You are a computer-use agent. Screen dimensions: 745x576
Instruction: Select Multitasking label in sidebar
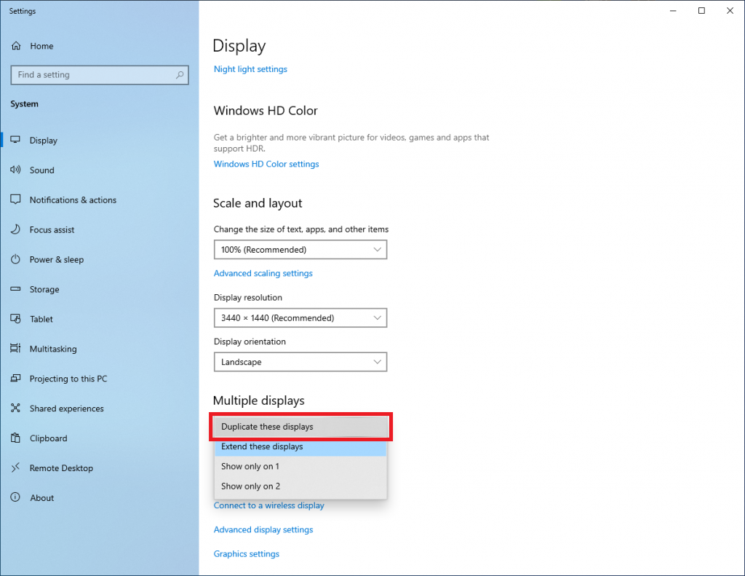pyautogui.click(x=53, y=349)
